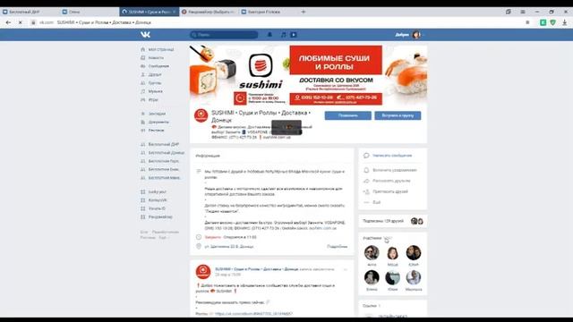573x322 pixels.
Task: Click shield extension icon in browser toolbar
Action: point(553,22)
